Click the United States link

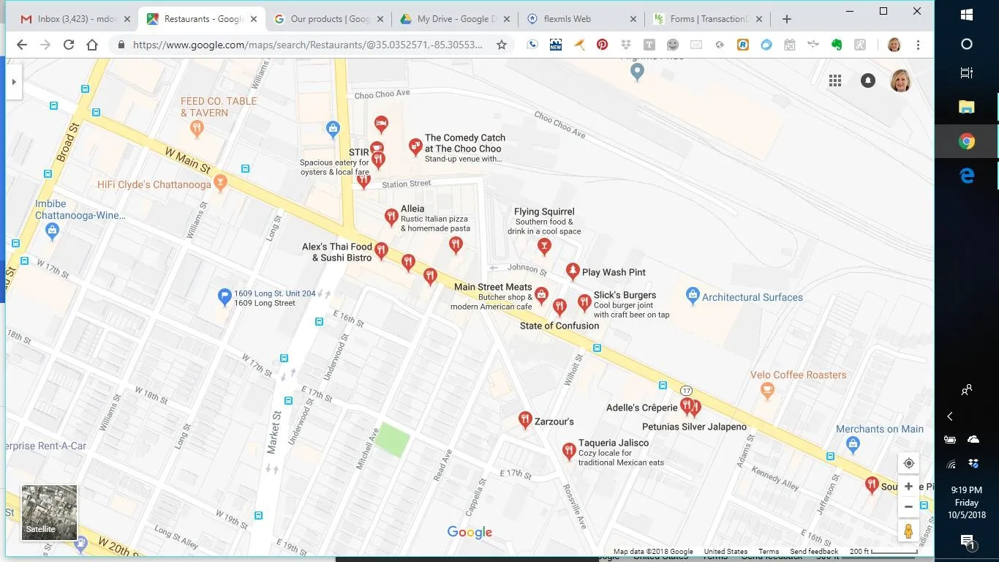coord(725,552)
